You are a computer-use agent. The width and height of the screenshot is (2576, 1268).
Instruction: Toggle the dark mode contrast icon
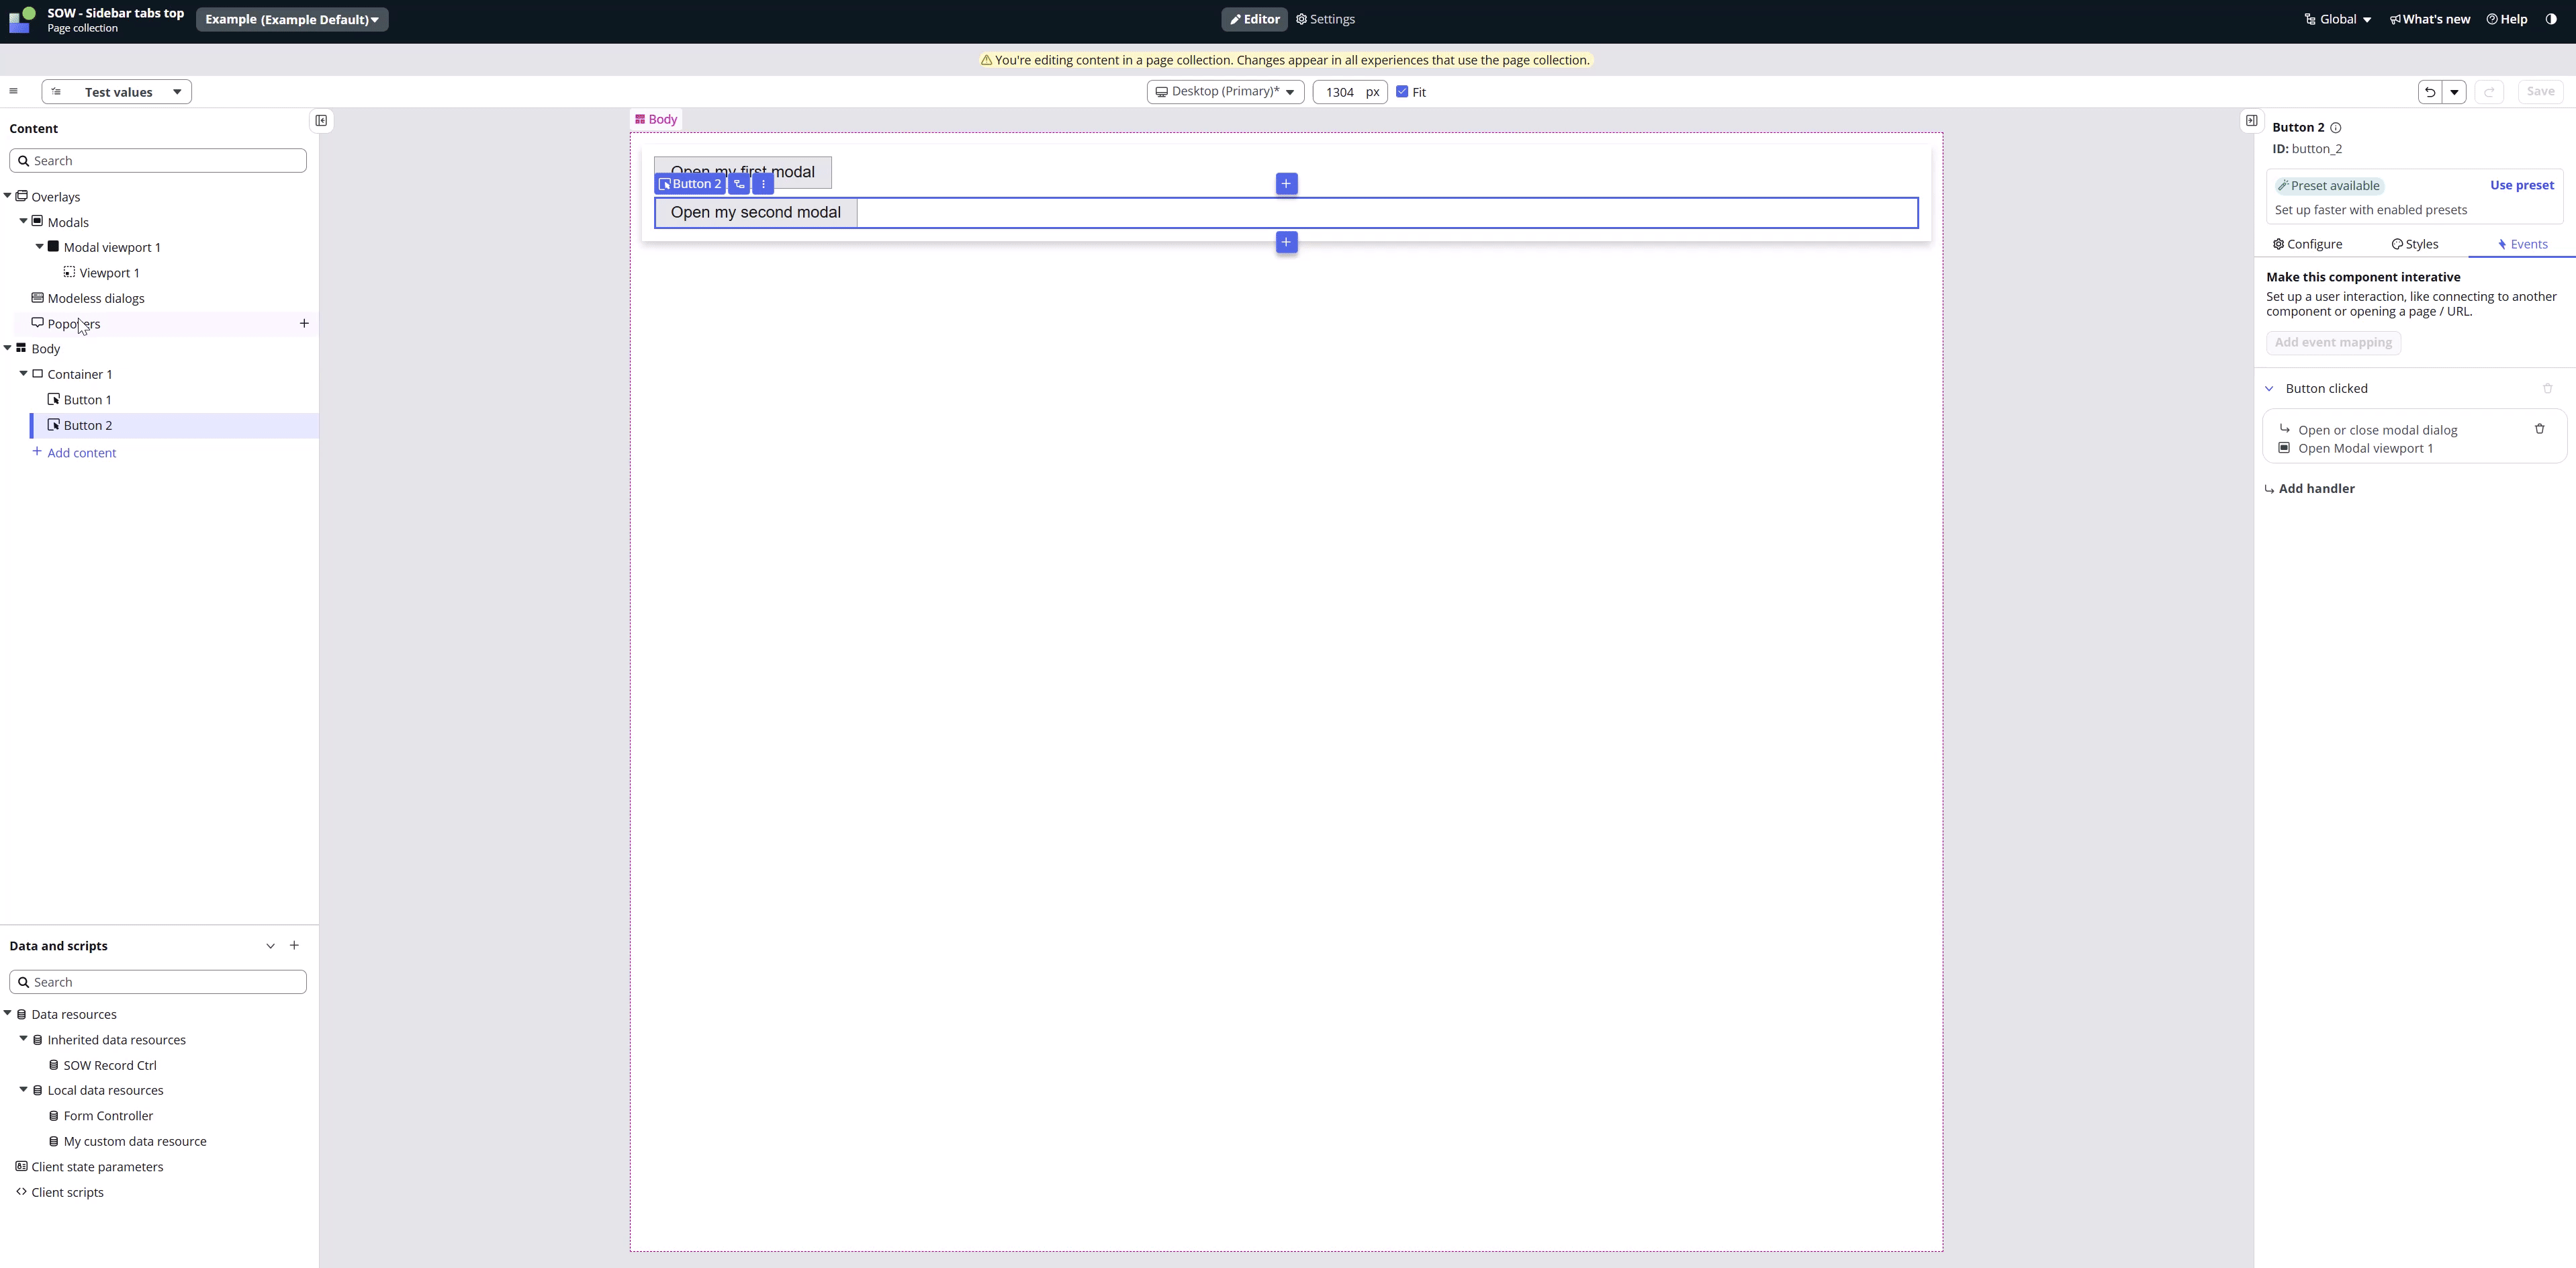2550,19
